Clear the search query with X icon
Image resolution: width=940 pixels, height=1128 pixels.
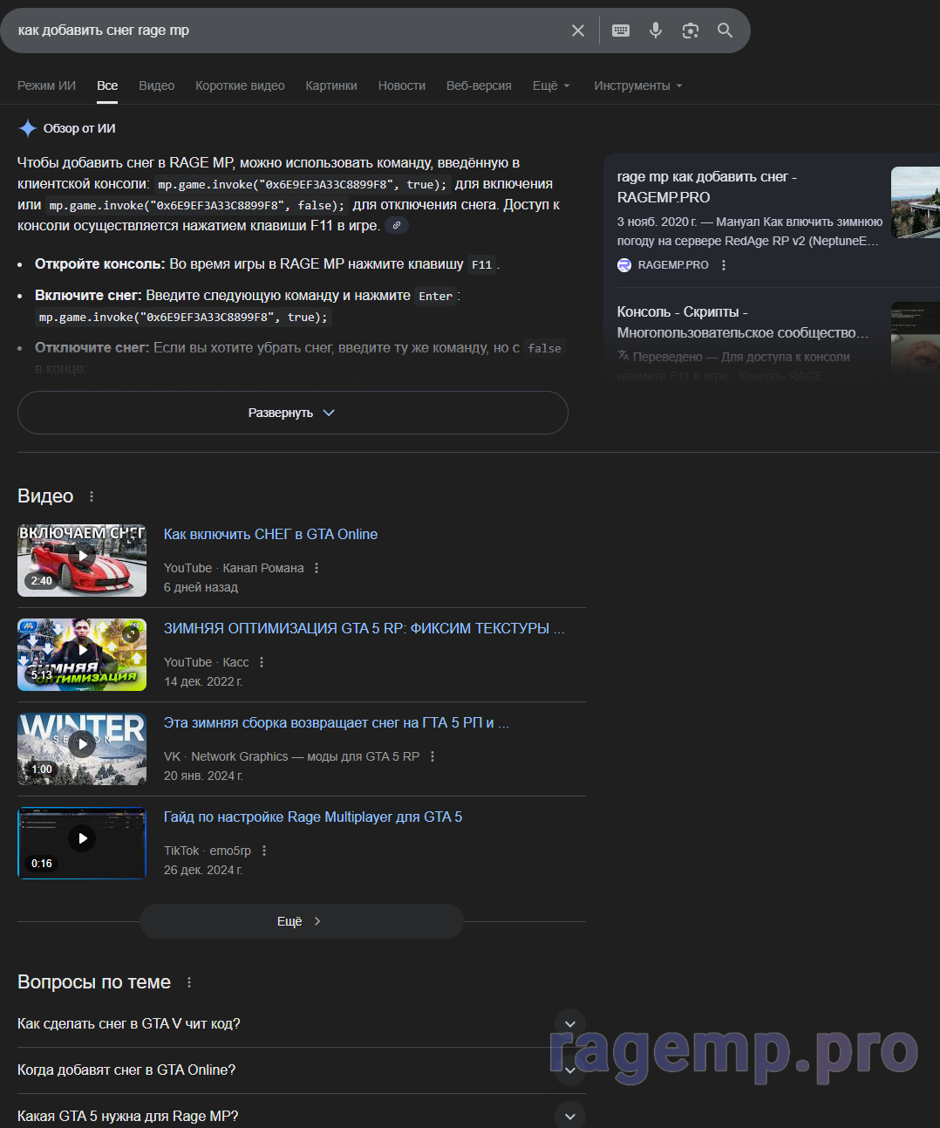click(x=577, y=31)
